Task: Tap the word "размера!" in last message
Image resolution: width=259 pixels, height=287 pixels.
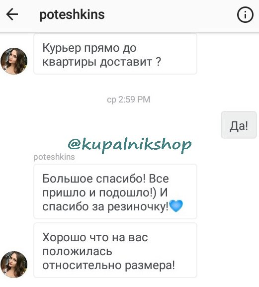Action: (150, 266)
